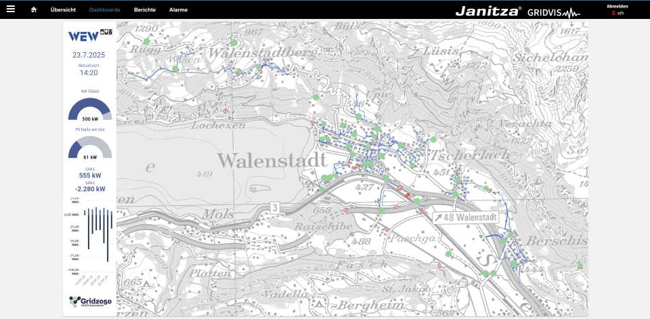The image size is (650, 319).
Task: Go to the Alarme page
Action: (x=179, y=10)
